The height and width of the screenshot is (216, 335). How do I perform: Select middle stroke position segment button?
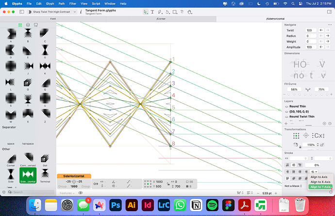coord(294,165)
